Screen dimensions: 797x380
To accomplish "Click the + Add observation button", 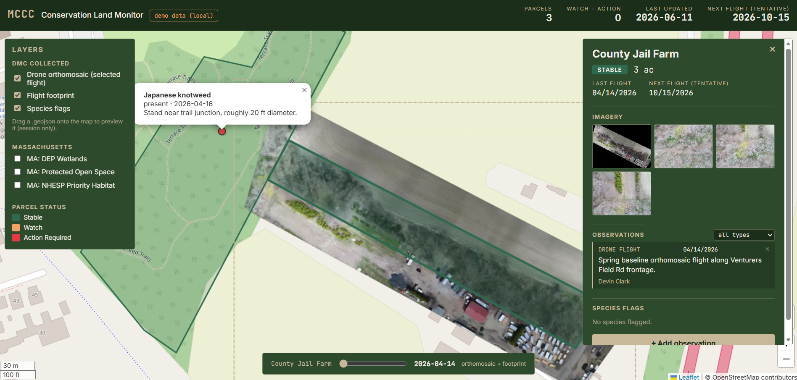I will 684,340.
